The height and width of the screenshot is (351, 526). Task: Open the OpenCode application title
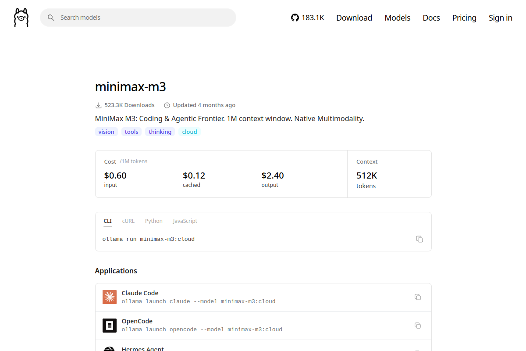click(137, 321)
